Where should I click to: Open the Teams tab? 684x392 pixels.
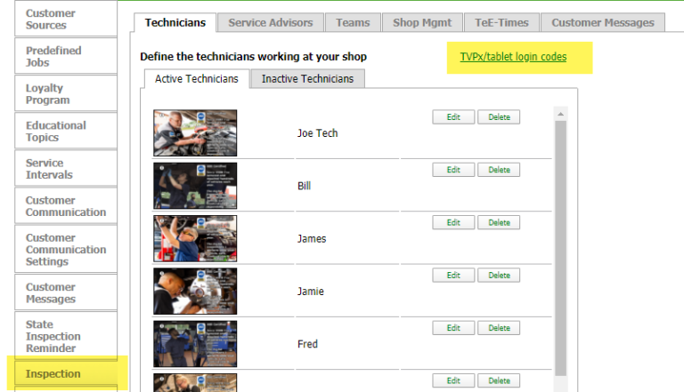click(353, 23)
